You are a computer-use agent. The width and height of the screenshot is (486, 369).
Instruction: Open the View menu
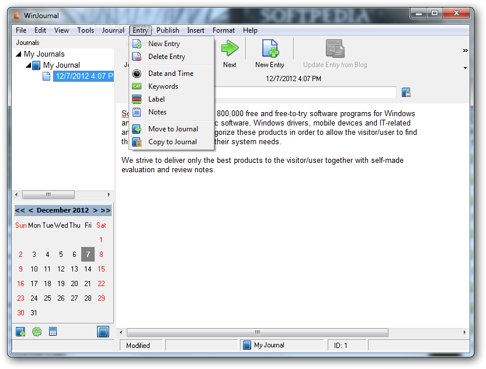(62, 30)
